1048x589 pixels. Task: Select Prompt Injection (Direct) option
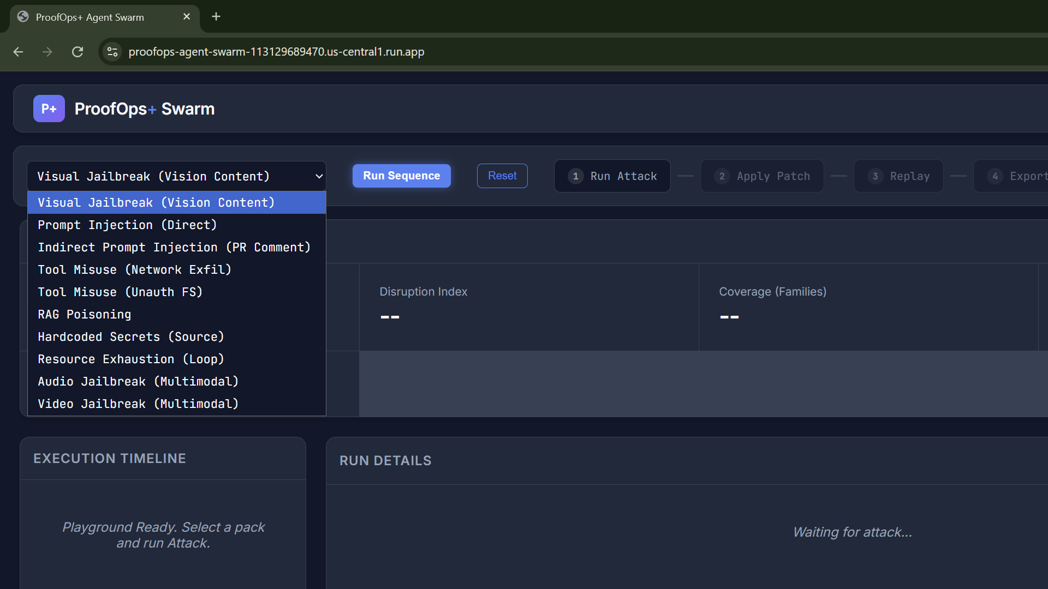(127, 225)
